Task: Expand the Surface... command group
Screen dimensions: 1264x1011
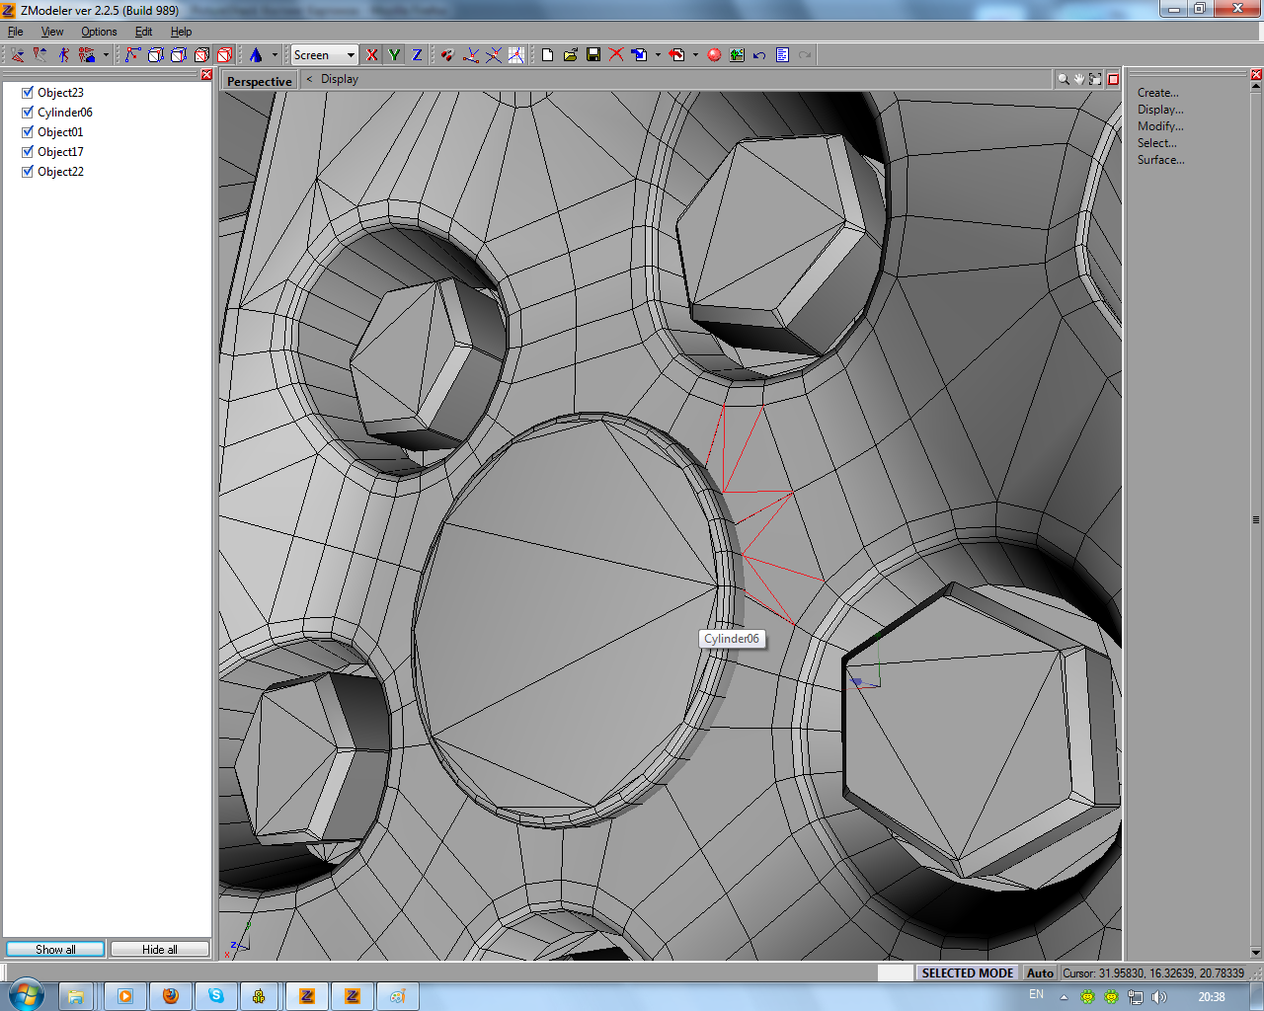Action: (1160, 160)
